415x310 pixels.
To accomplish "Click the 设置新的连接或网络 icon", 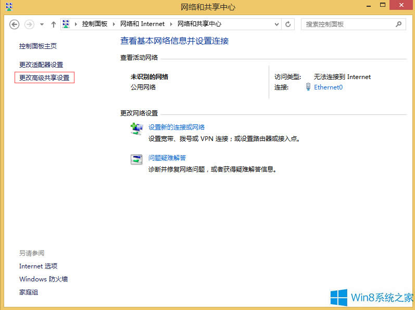I will click(x=136, y=130).
